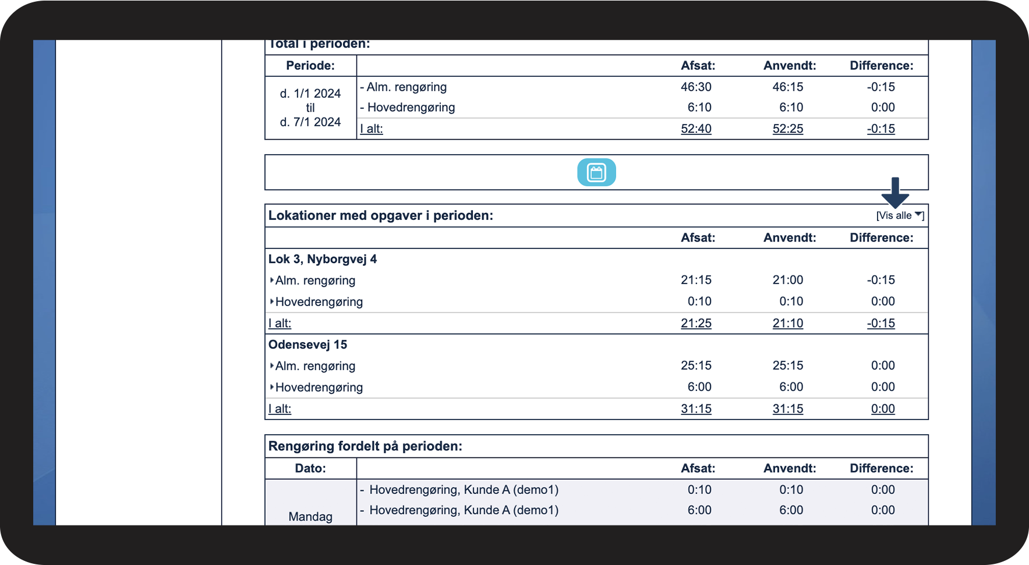Click I alt link for Odensevej 15

coord(280,409)
